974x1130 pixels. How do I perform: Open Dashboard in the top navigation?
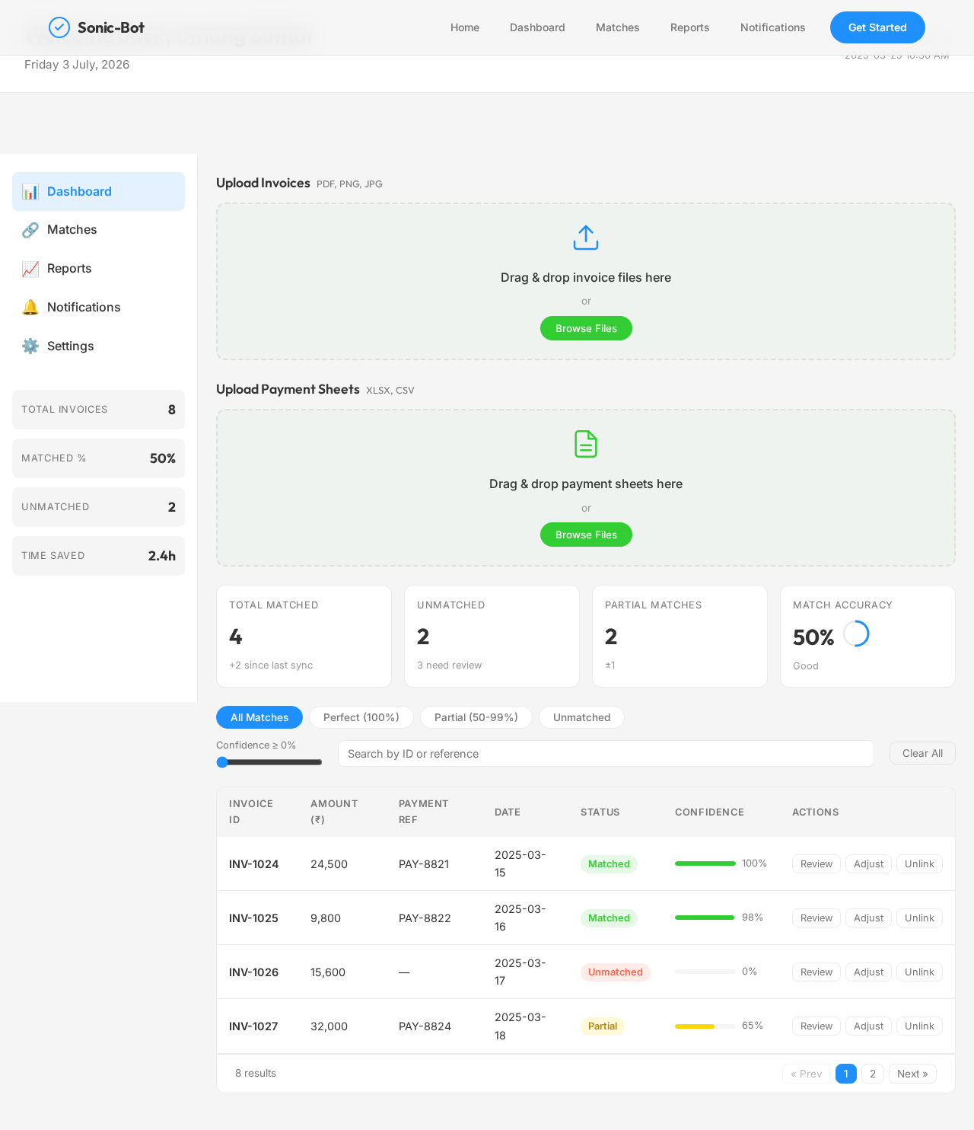pos(537,27)
